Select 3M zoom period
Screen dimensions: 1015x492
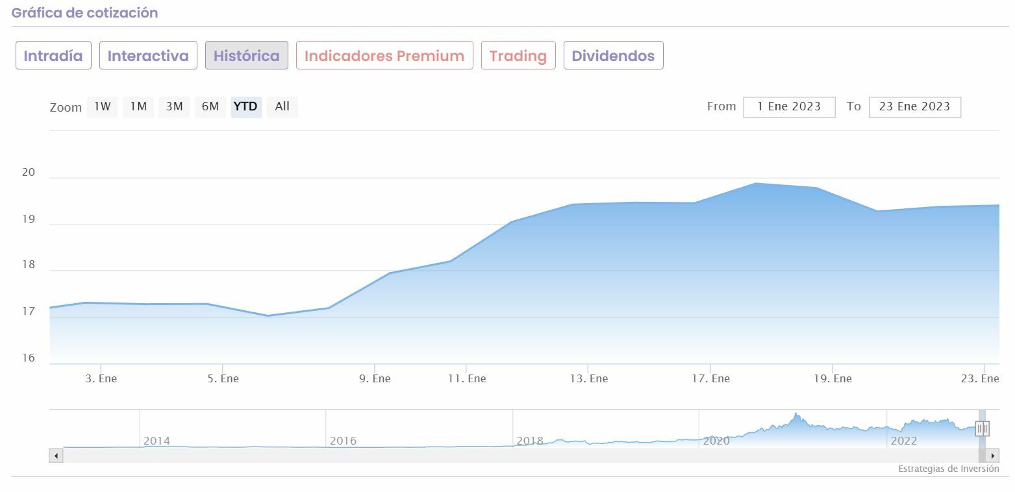coord(174,106)
